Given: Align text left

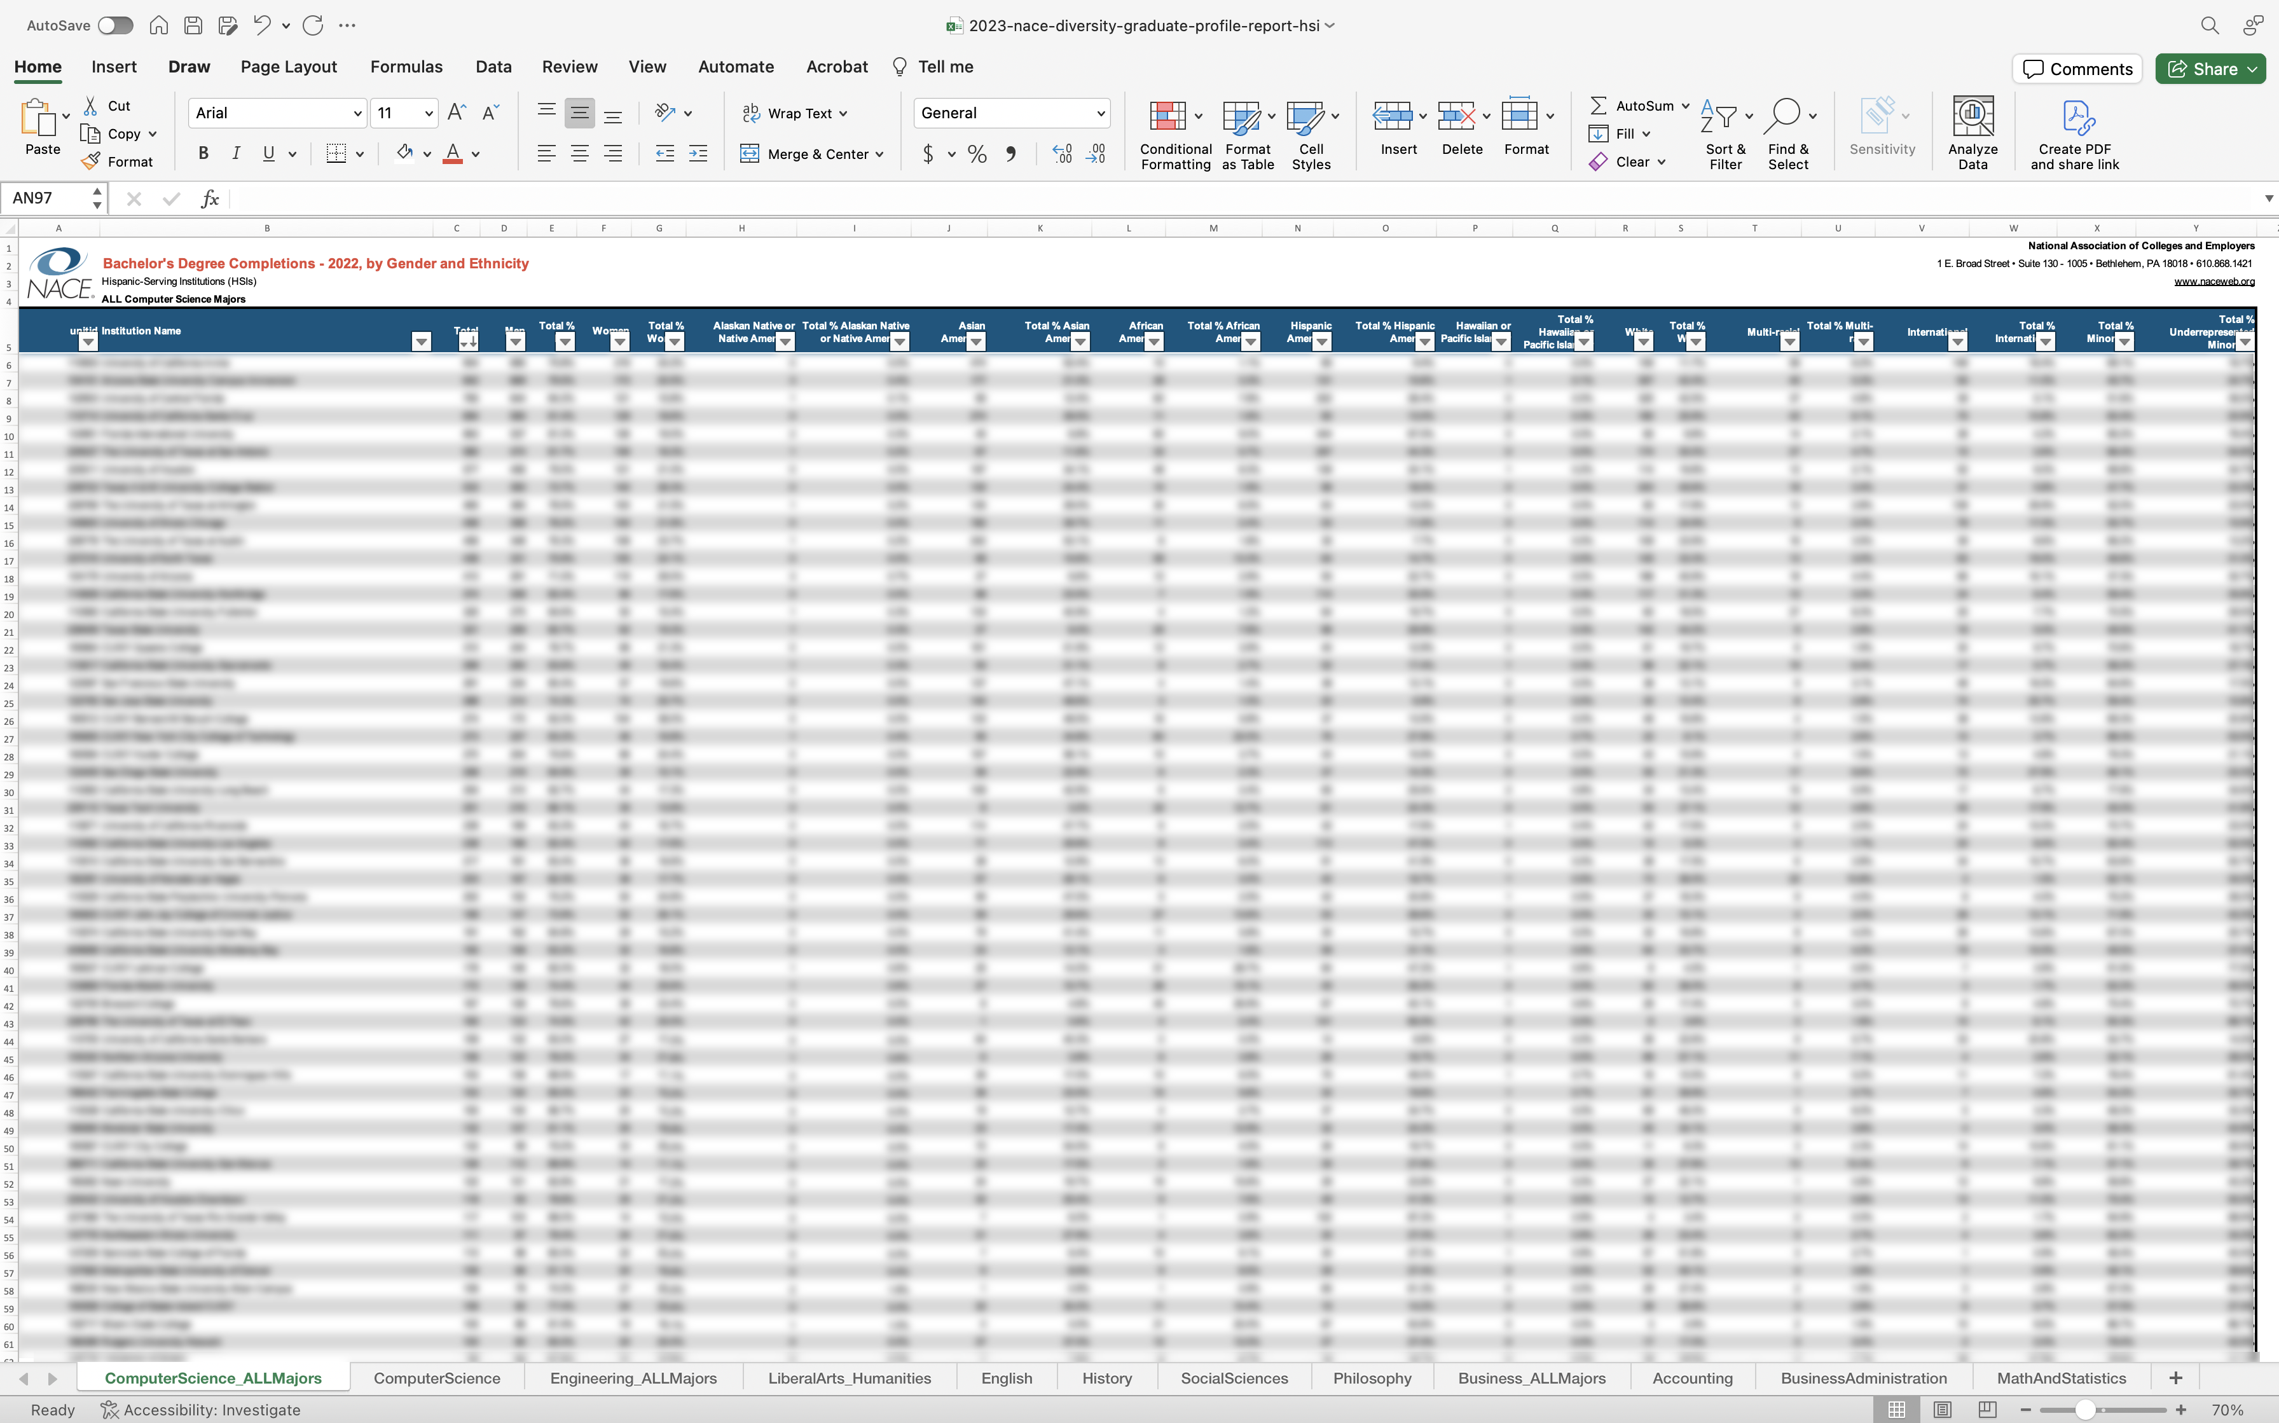Looking at the screenshot, I should click(547, 153).
